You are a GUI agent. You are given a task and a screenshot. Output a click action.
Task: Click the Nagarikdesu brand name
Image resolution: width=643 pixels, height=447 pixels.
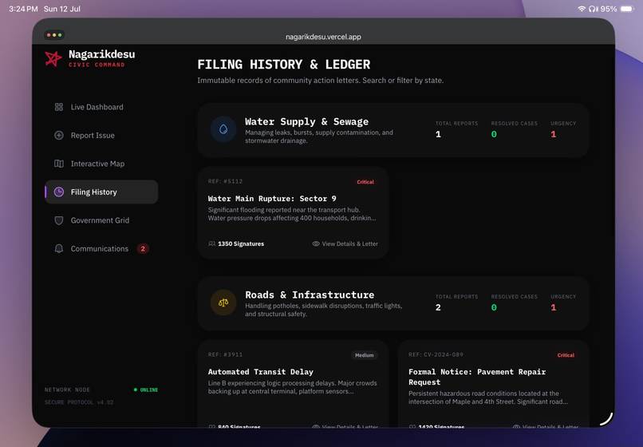pos(101,54)
